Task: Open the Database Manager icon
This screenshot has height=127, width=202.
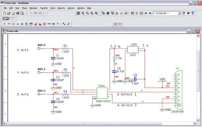Action: (112, 13)
